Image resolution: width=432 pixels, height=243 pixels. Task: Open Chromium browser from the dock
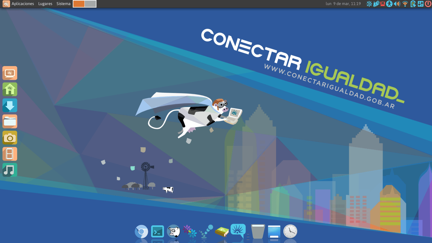pos(141,231)
